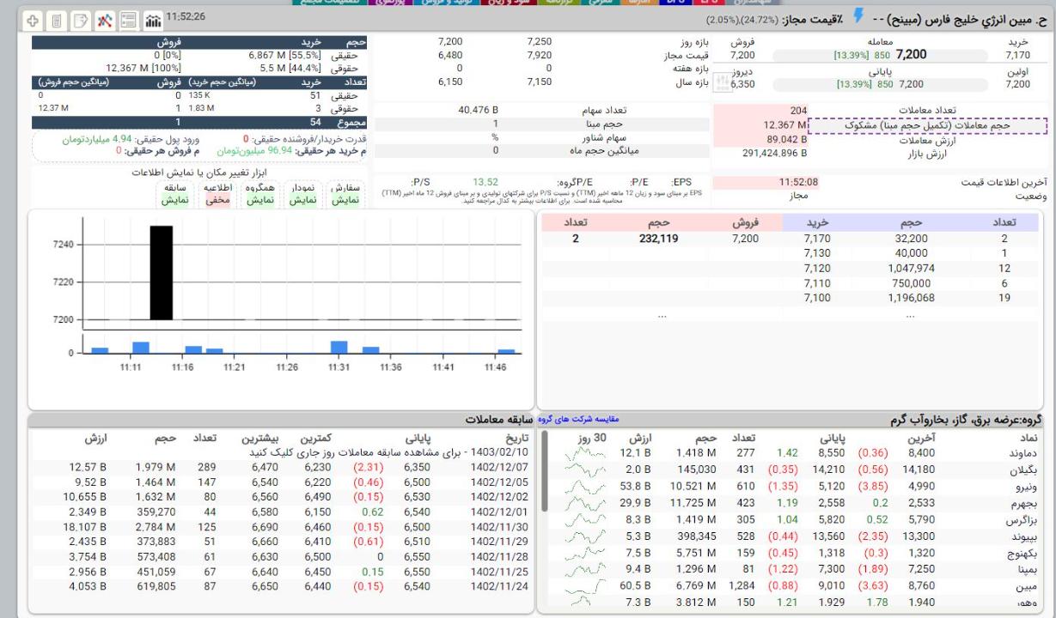This screenshot has width=1056, height=618.
Task: Expand more rows under the order book
Action: [662, 316]
